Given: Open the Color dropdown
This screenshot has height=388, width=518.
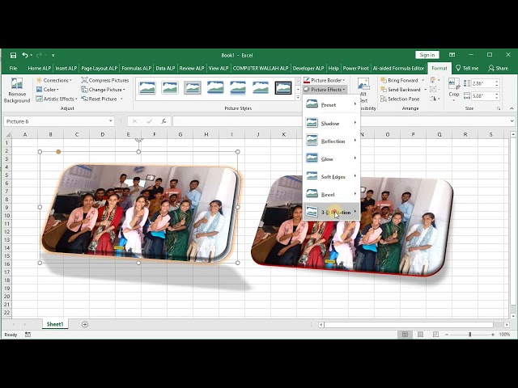Looking at the screenshot, I should point(48,90).
